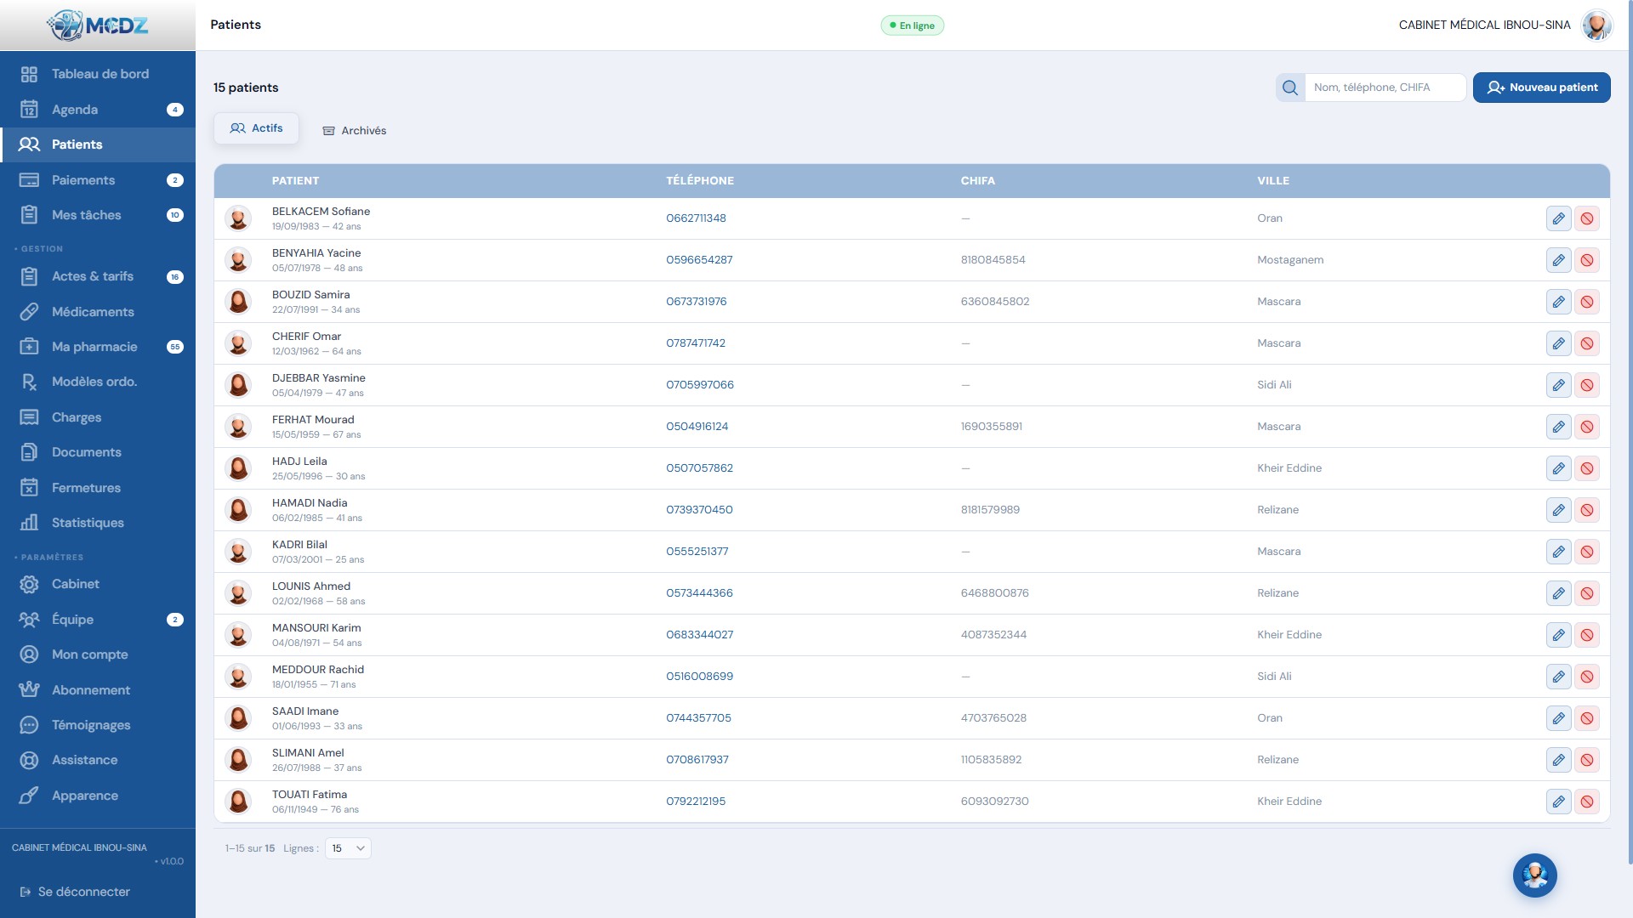Image resolution: width=1633 pixels, height=918 pixels.
Task: Edit FERHAT Mourad with the pencil icon
Action: pos(1558,427)
